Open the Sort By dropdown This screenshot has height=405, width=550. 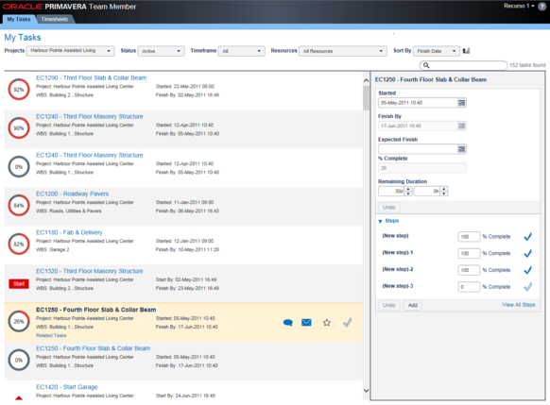tap(436, 51)
